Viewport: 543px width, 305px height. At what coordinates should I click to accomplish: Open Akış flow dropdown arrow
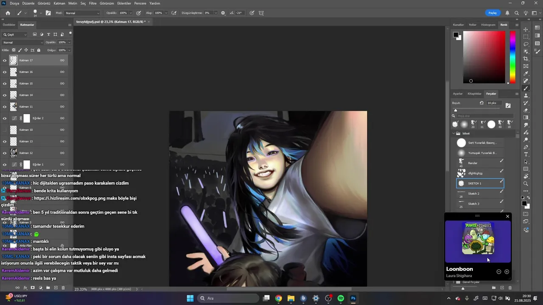tap(166, 13)
